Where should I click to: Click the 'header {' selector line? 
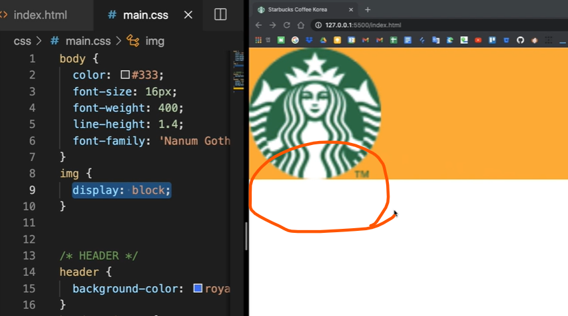[85, 272]
